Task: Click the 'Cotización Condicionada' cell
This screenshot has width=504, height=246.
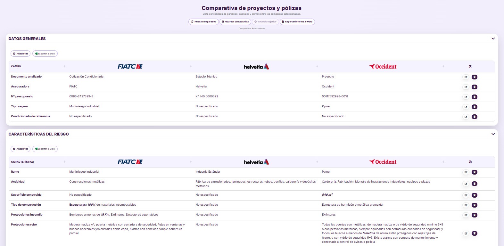Action: pos(86,77)
